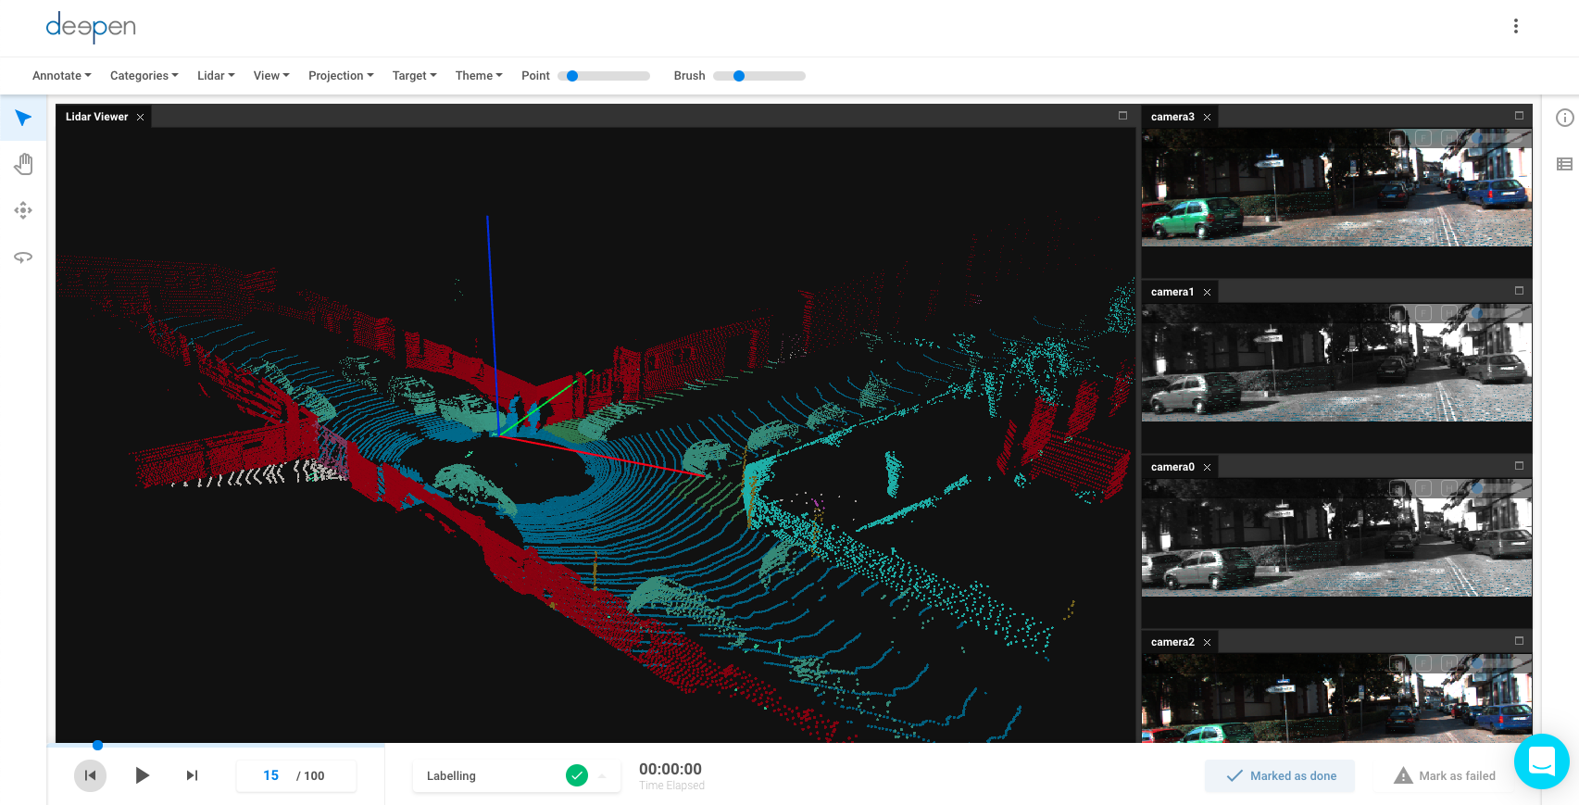Choose the move/translate tool in sidebar
Screen dimensions: 1579x805
23,210
